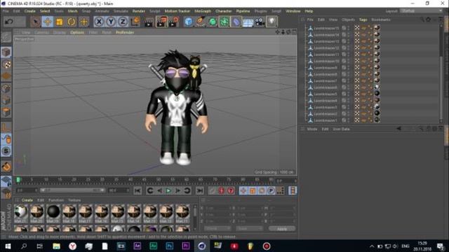Open the Create menu

point(29,11)
